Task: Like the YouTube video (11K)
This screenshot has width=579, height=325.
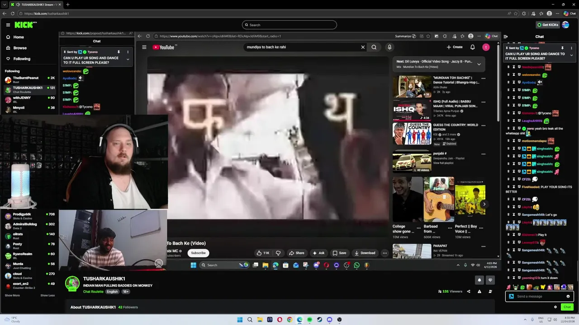Action: pyautogui.click(x=263, y=253)
